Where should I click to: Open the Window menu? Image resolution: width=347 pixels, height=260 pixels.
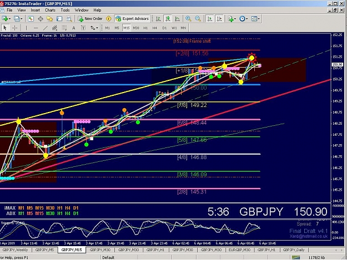tap(82, 10)
